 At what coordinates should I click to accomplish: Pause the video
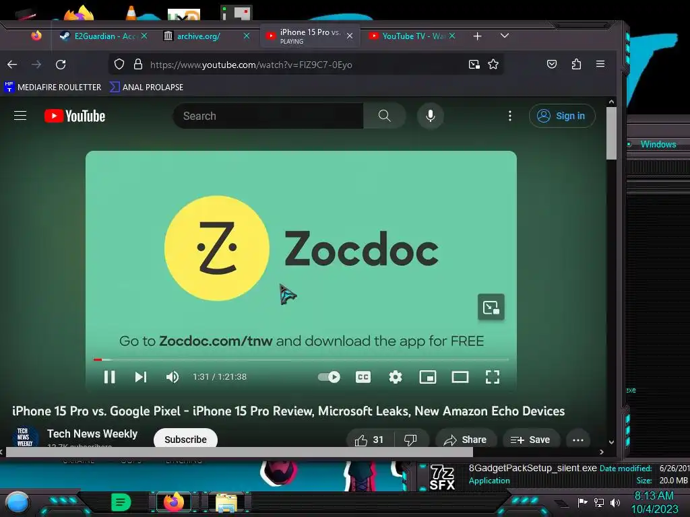110,377
